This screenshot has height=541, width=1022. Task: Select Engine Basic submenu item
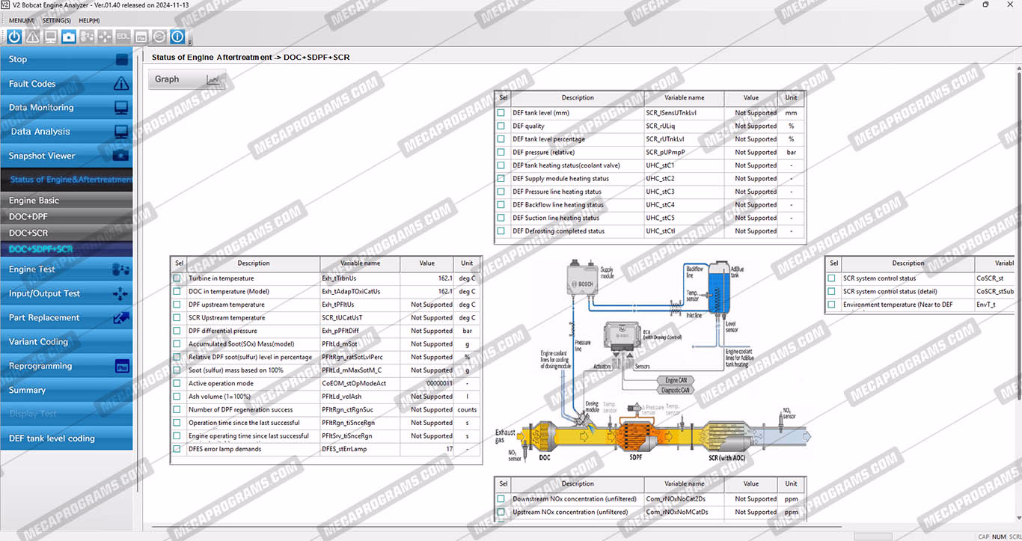(67, 201)
